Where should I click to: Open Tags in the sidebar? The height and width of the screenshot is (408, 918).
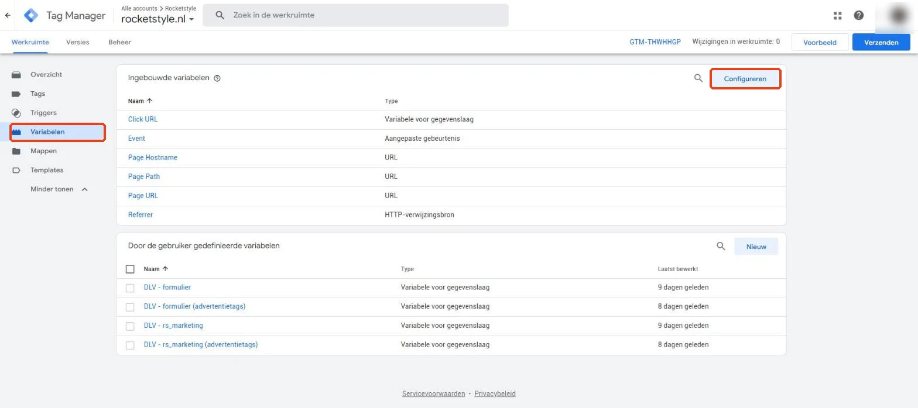pyautogui.click(x=37, y=94)
